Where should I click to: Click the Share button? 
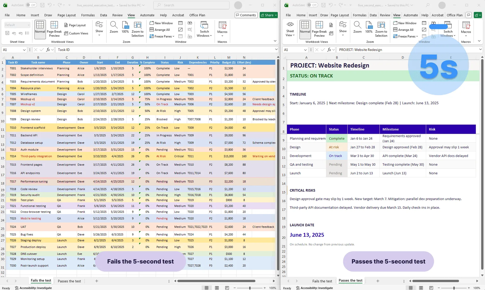pos(268,15)
